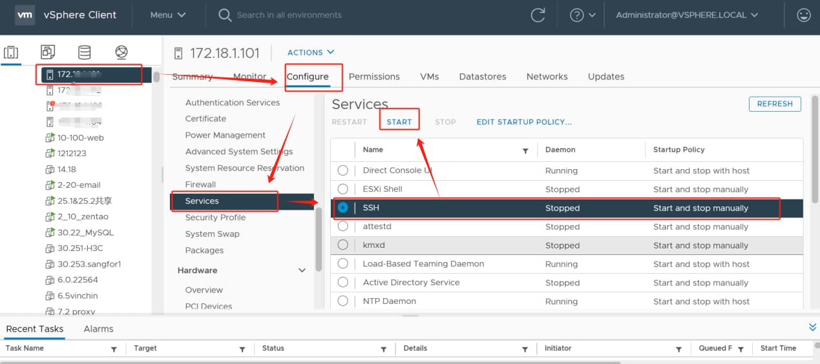Click START to start the service

[x=399, y=121]
